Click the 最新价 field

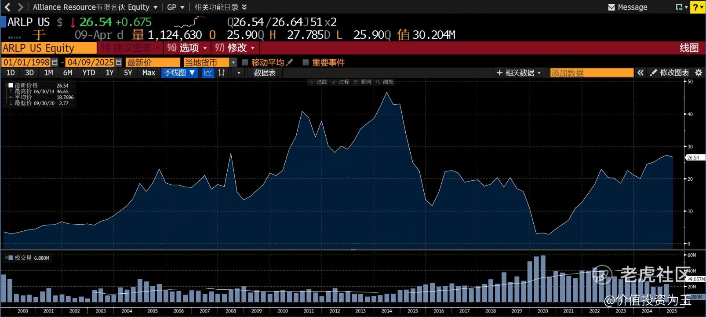(153, 62)
